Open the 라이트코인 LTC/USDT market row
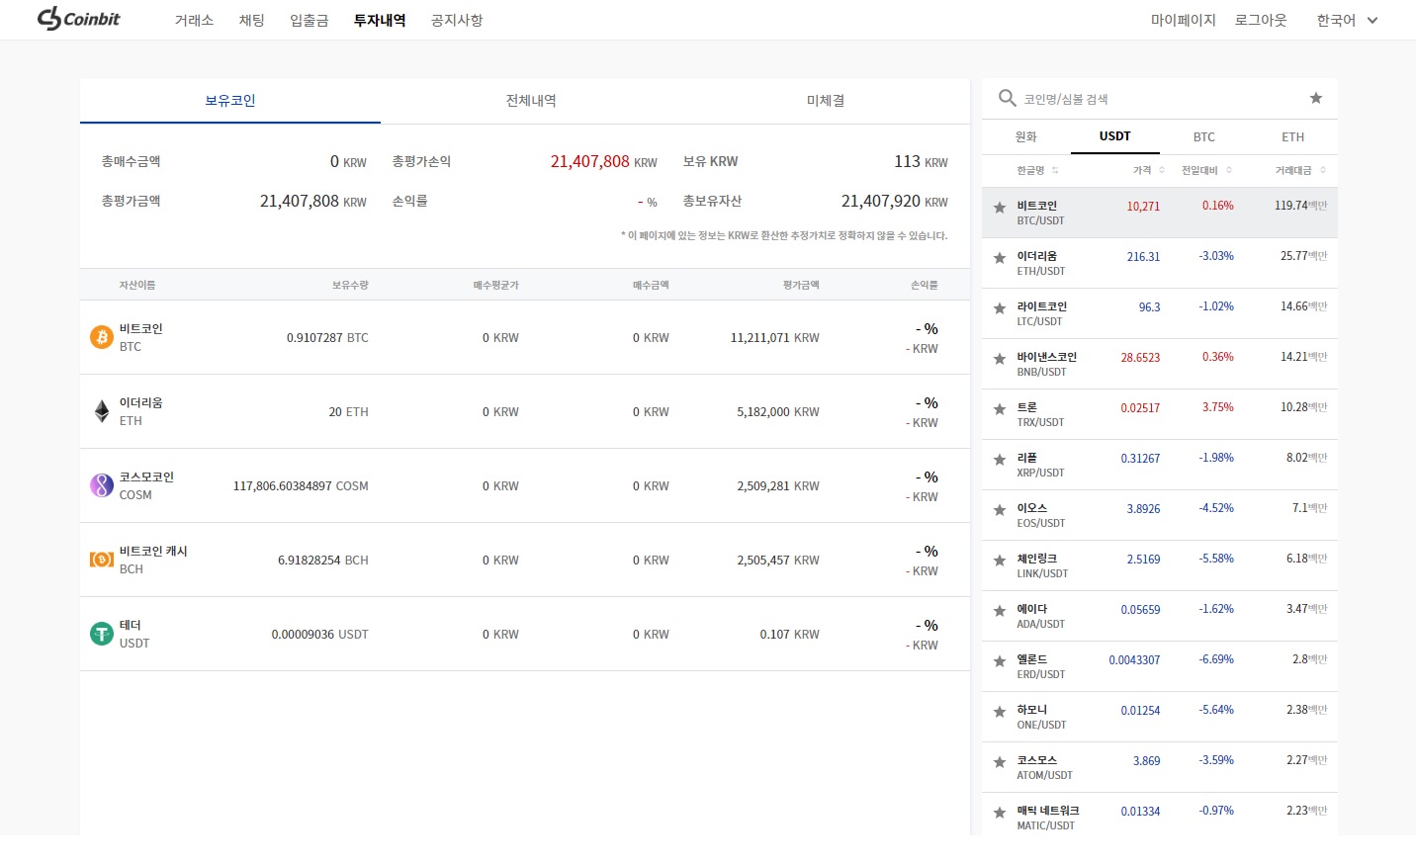Viewport: 1416px width, 865px height. pos(1160,313)
